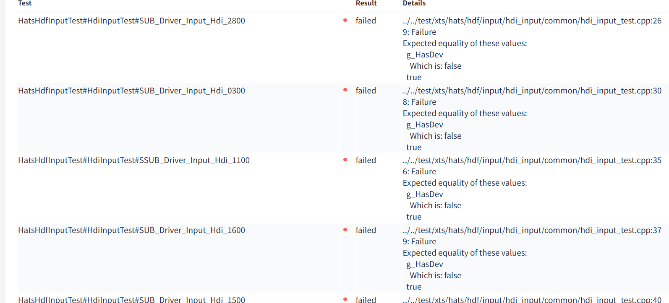Click red status dot for Hdi_2800 row
The image size is (669, 303).
click(x=345, y=20)
